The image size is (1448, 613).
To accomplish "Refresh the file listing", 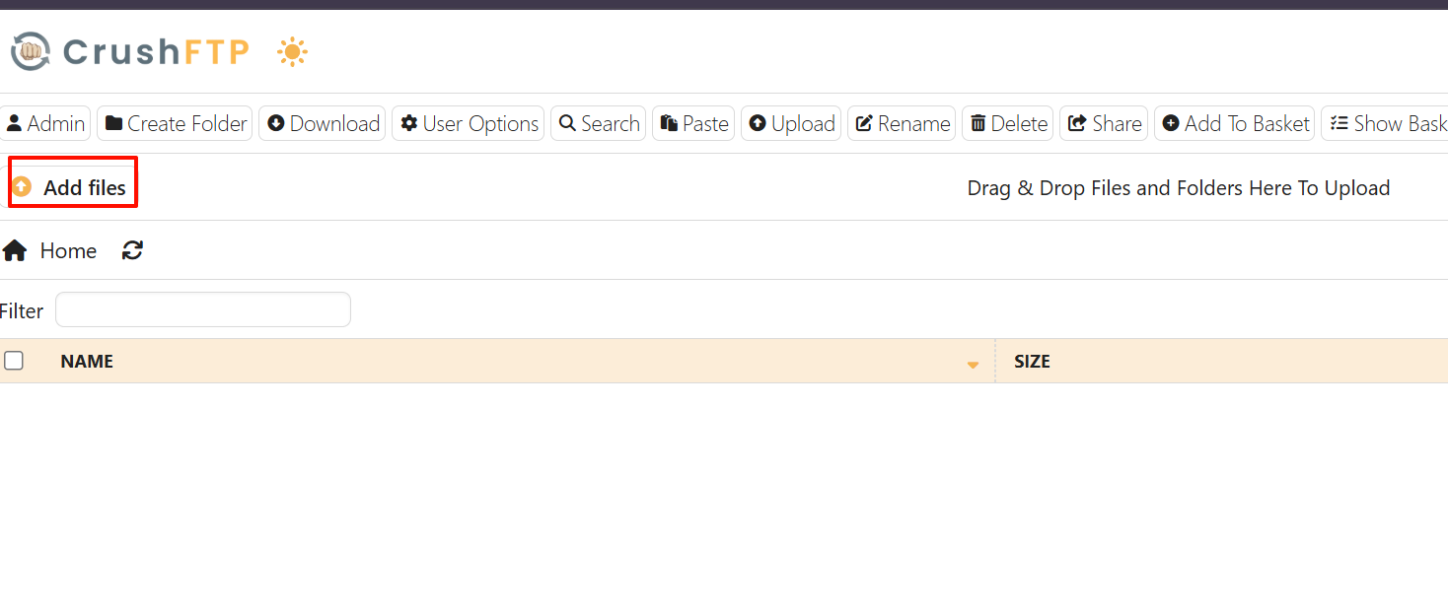I will pos(133,251).
